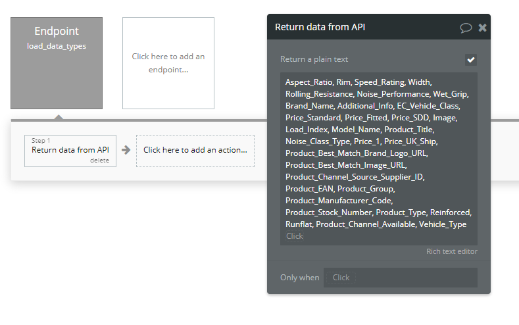The image size is (519, 325).
Task: Click here to add an action
Action: point(195,151)
